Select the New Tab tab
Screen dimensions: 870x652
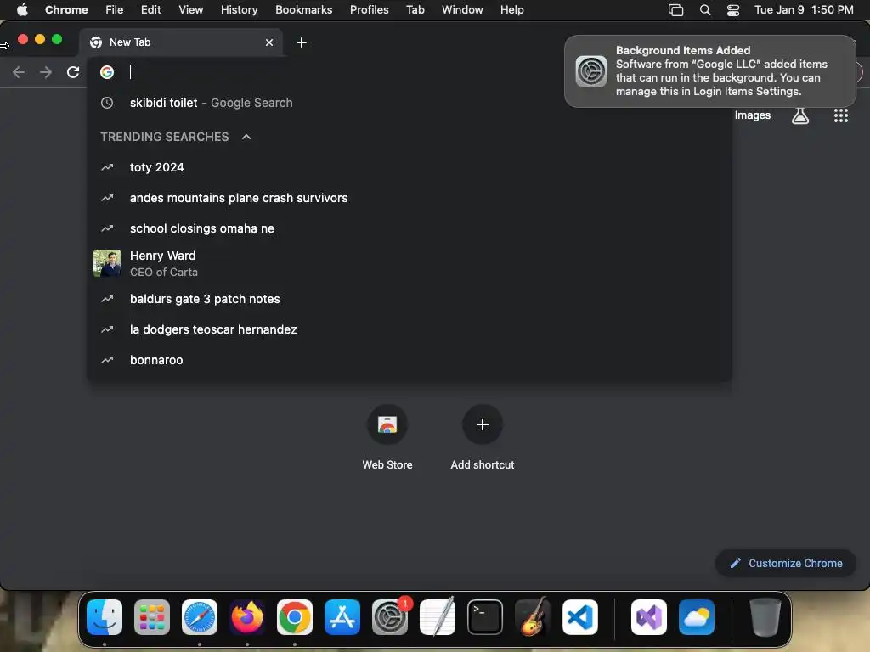click(x=182, y=42)
